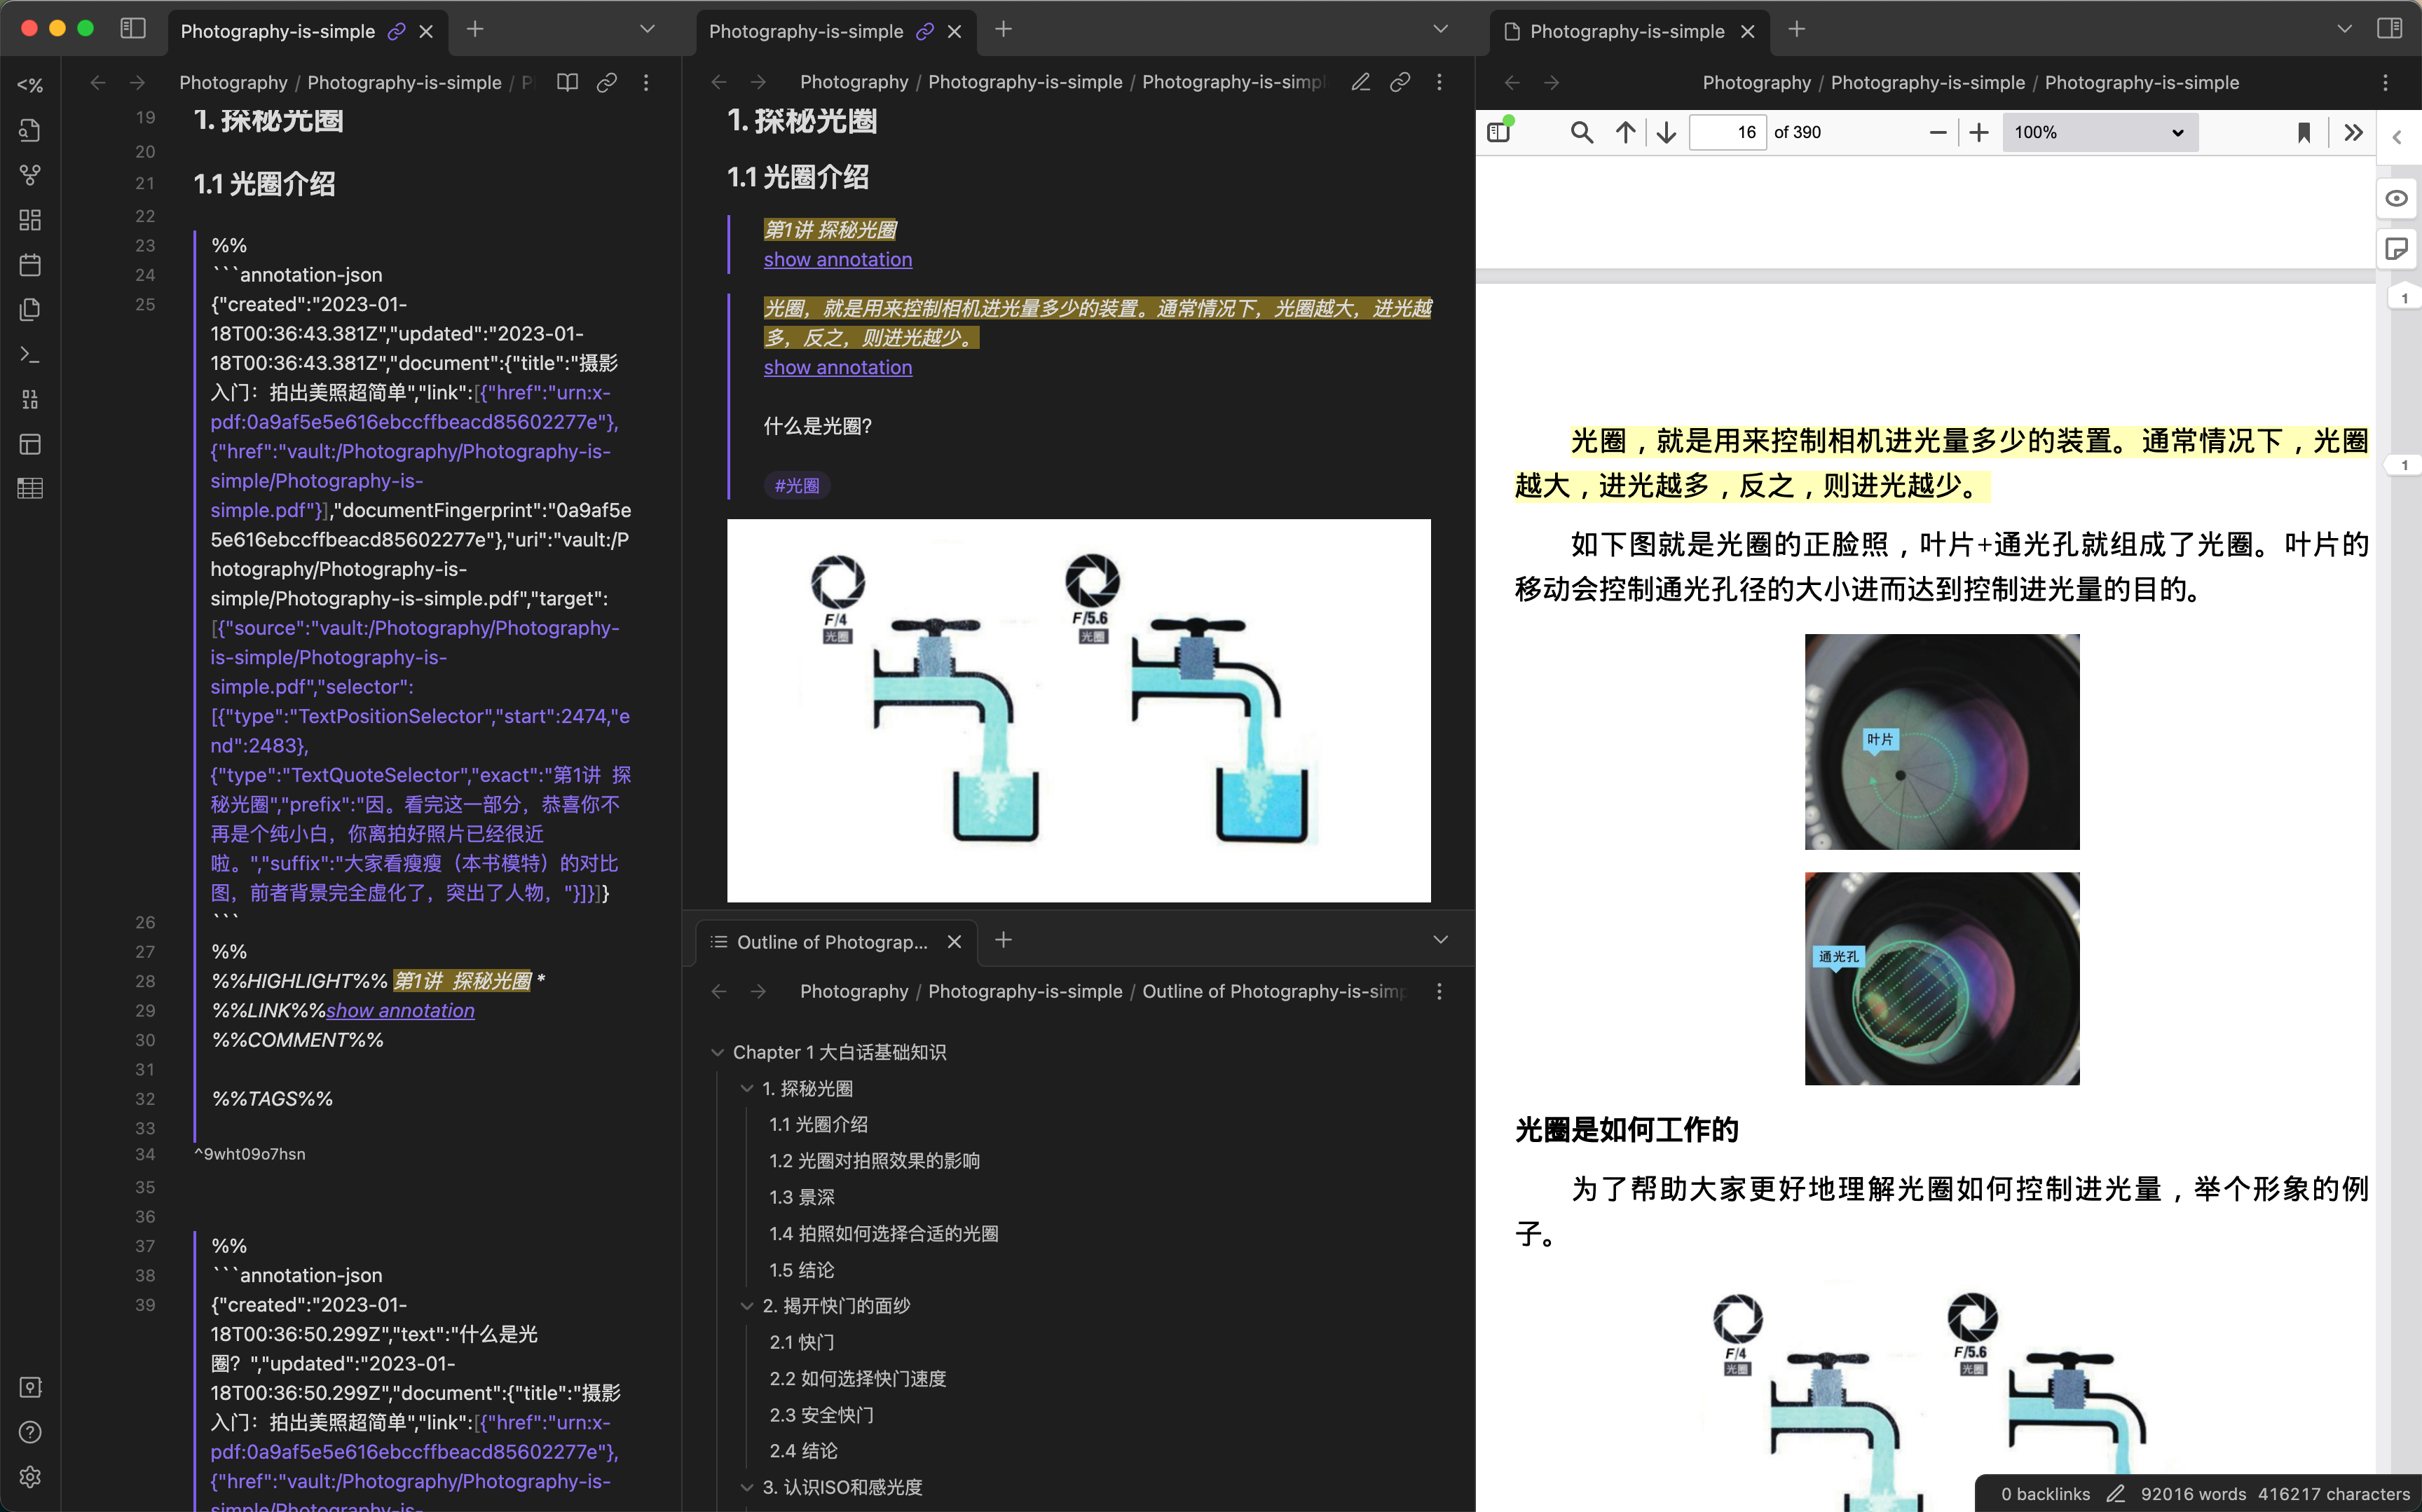
Task: Collapse the annotator side panel arrow
Action: point(2397,137)
